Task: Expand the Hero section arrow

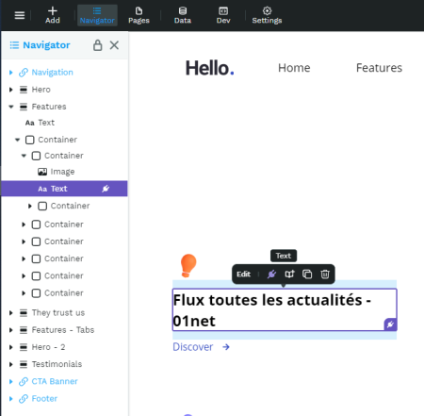Action: pos(11,90)
